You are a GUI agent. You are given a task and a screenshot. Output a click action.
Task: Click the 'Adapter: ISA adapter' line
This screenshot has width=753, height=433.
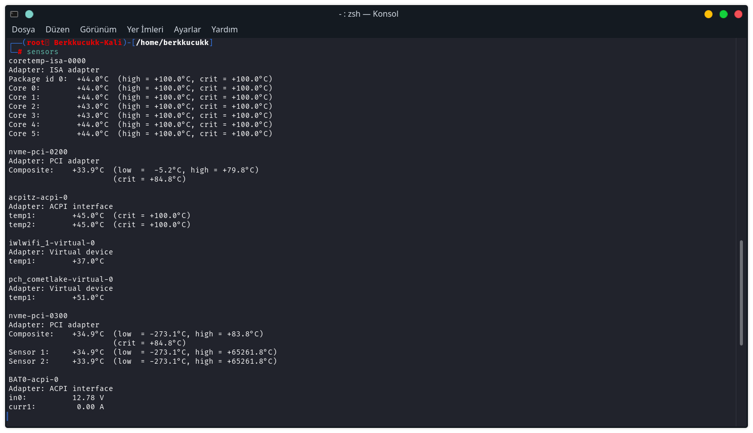point(54,70)
